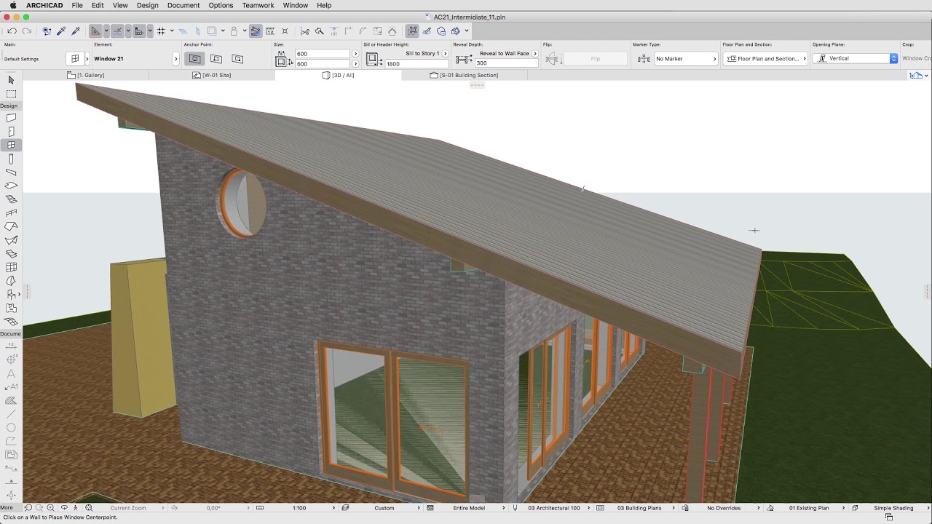Expand Reveal to Wall Face options

535,53
